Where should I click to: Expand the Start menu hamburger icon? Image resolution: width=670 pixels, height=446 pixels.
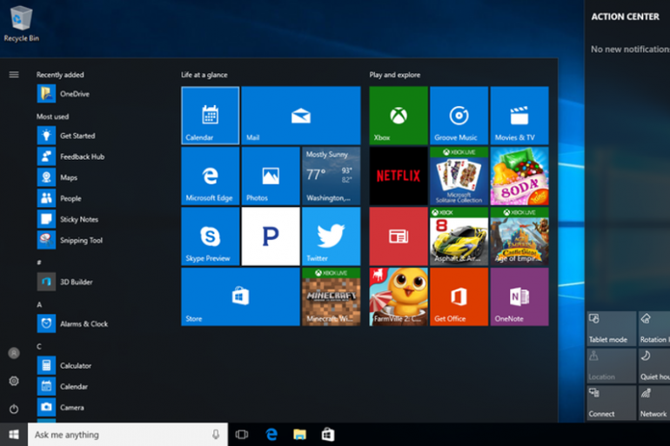[14, 75]
